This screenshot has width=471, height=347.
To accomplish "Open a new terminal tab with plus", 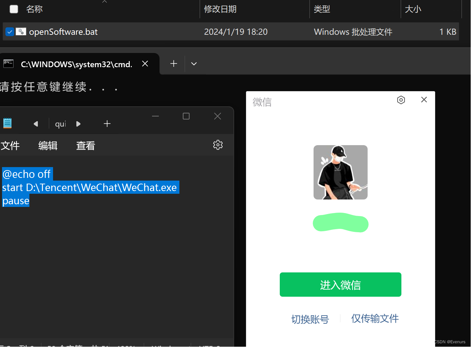I will (174, 63).
